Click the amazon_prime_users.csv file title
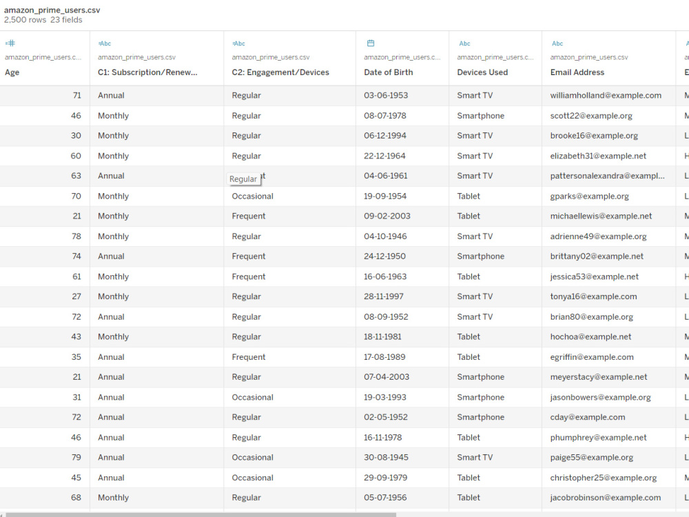 coord(52,10)
